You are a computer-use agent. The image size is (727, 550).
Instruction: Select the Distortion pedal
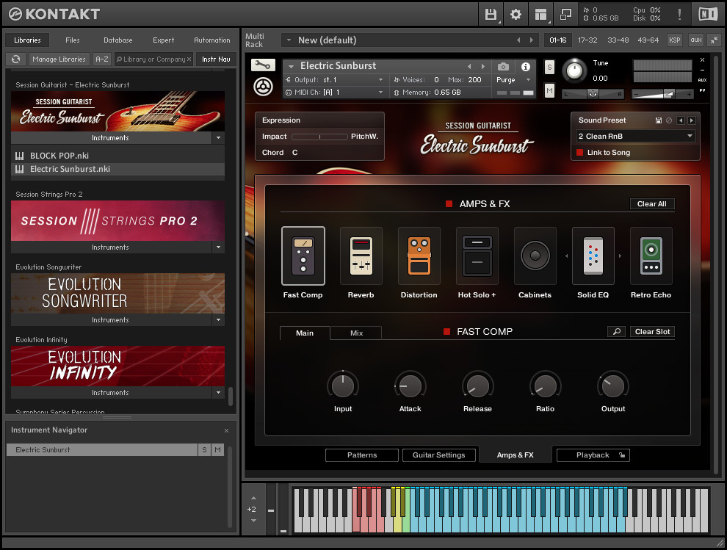(x=419, y=256)
